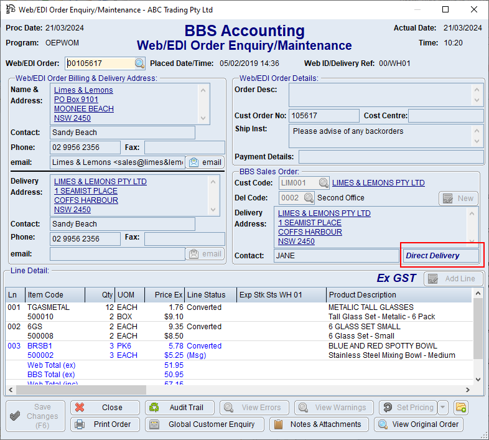Open Notes & Attachments

point(319,424)
